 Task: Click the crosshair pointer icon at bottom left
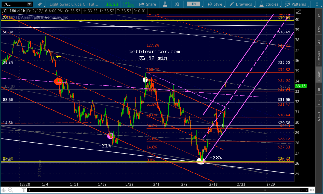point(4,190)
